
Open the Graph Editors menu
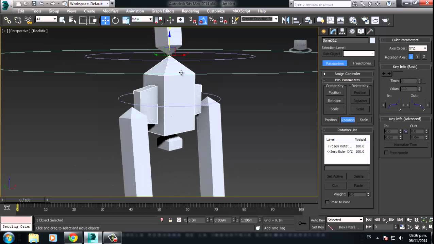[163, 11]
